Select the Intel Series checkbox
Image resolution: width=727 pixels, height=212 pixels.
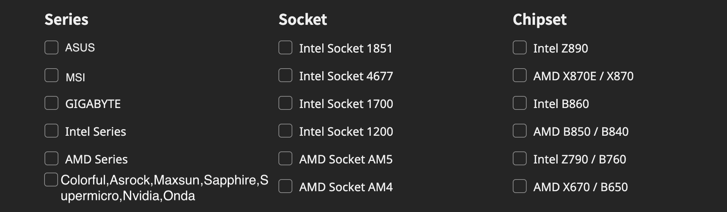coord(51,131)
